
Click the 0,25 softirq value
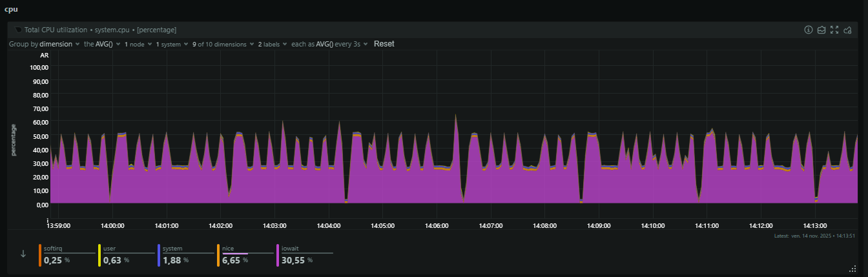(53, 260)
